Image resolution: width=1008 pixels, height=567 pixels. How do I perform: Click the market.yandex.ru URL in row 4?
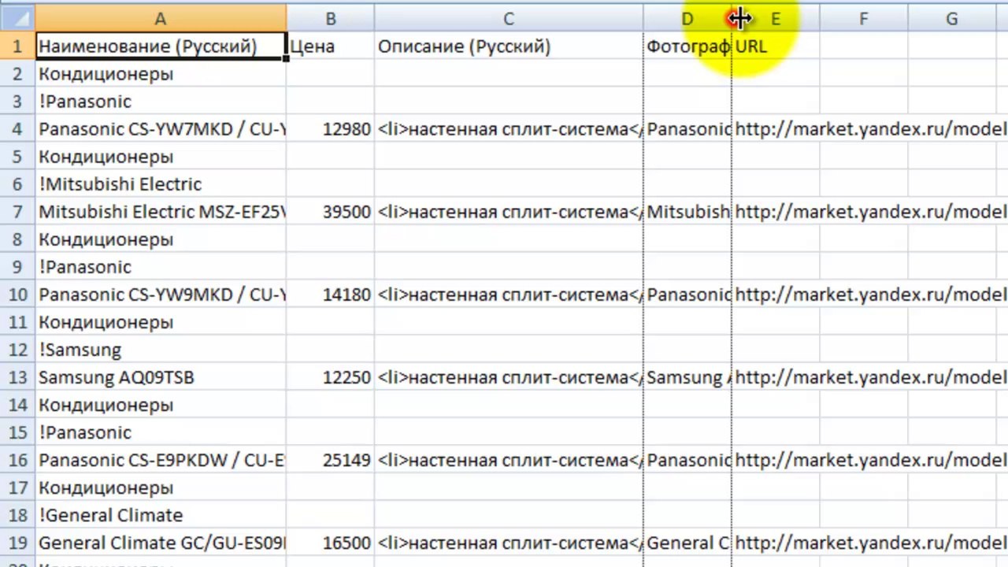[870, 129]
